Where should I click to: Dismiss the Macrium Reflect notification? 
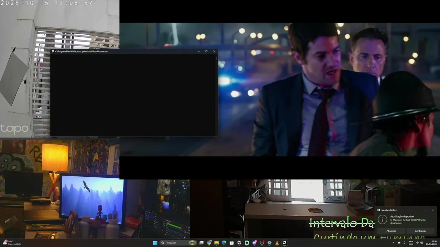coord(432,210)
